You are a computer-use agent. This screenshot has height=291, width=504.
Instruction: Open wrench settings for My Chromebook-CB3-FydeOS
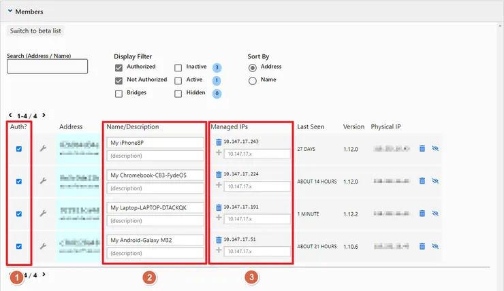coord(43,181)
